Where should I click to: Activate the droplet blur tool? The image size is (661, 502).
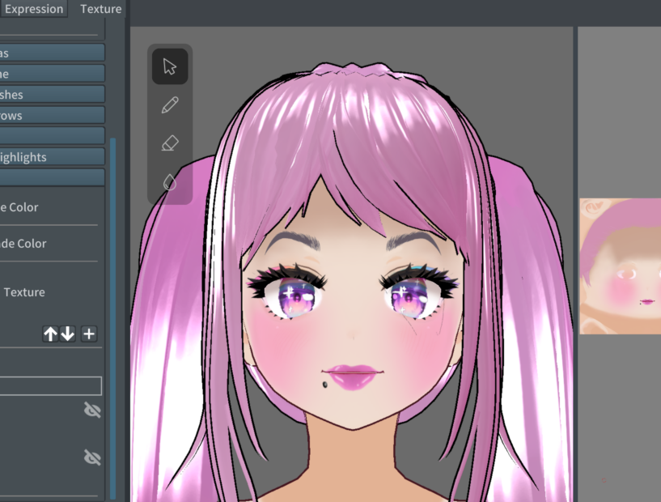pyautogui.click(x=170, y=182)
